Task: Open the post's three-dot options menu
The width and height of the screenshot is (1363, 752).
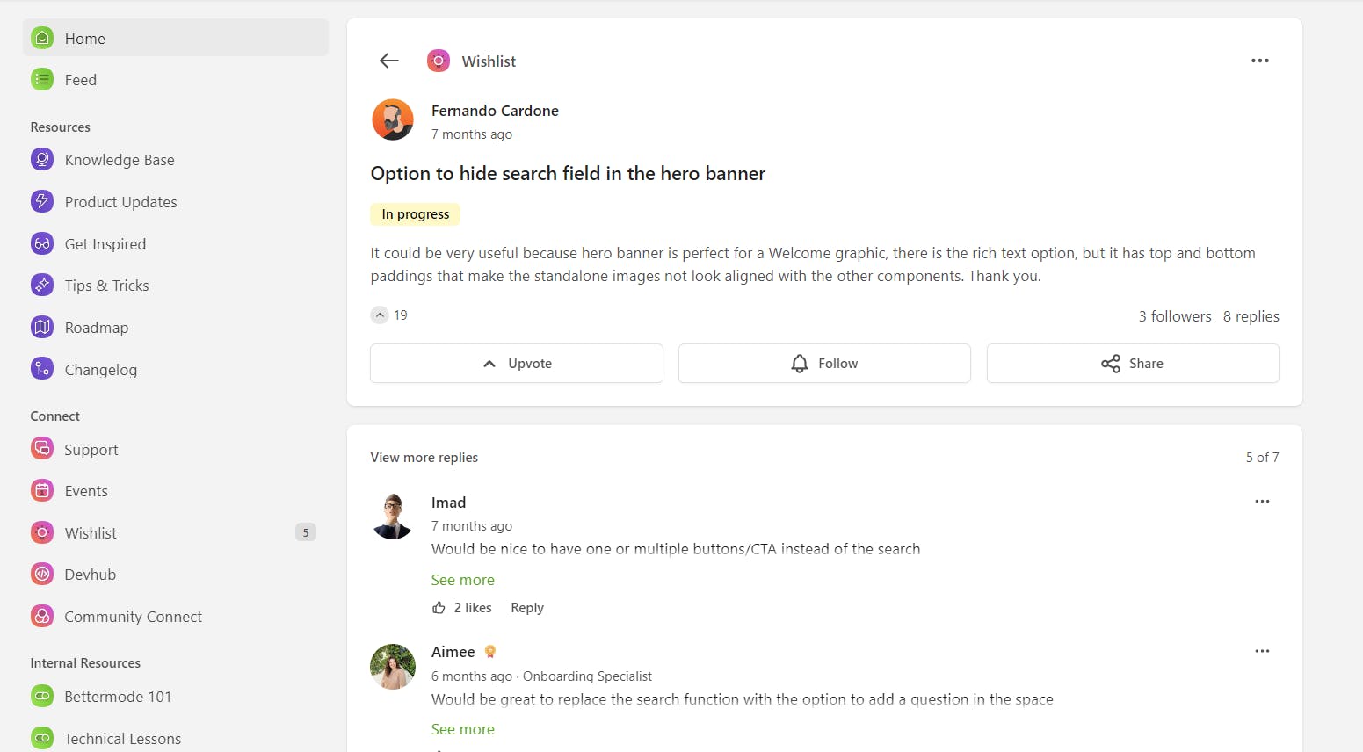Action: pyautogui.click(x=1259, y=61)
